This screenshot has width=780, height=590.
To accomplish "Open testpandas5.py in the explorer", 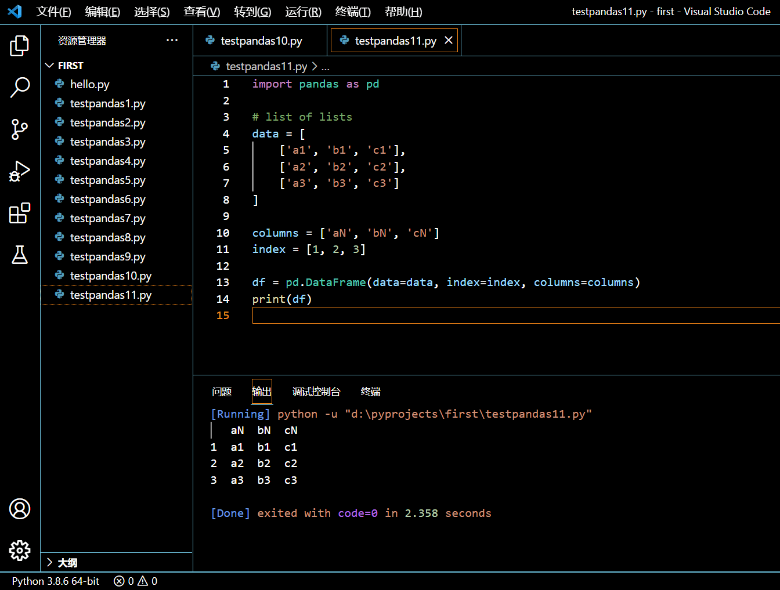I will click(x=116, y=180).
